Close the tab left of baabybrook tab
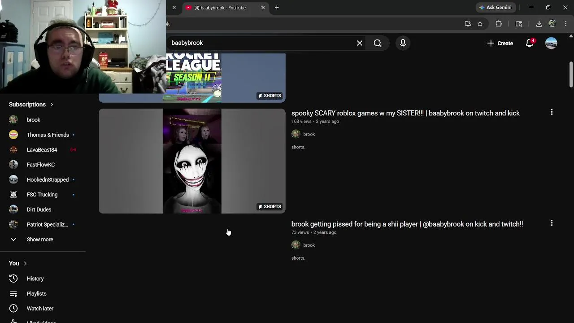 [x=174, y=8]
